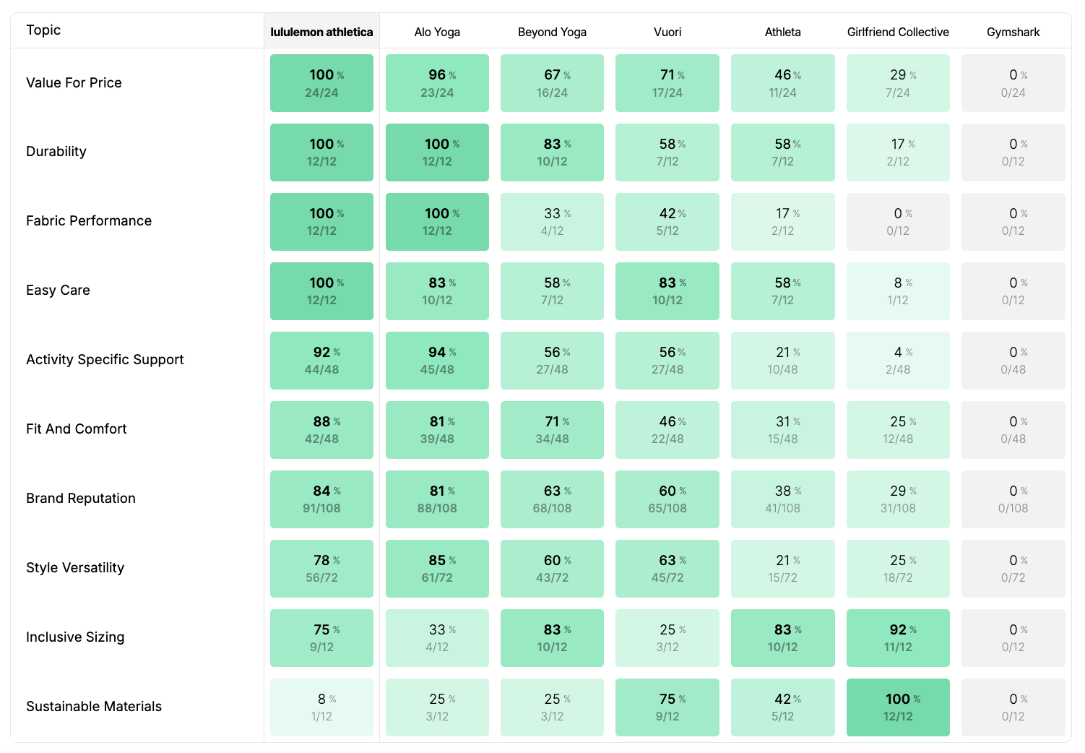Click Athleta Brand Reputation 41/108 cell
This screenshot has height=753, width=1085.
coord(782,499)
